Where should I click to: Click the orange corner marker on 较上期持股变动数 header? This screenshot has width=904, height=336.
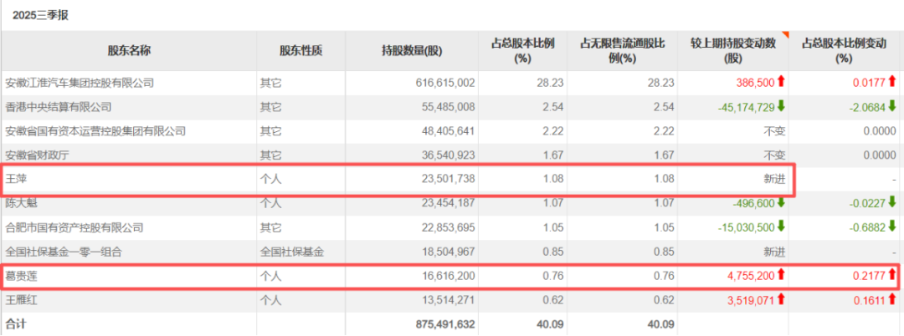(784, 34)
